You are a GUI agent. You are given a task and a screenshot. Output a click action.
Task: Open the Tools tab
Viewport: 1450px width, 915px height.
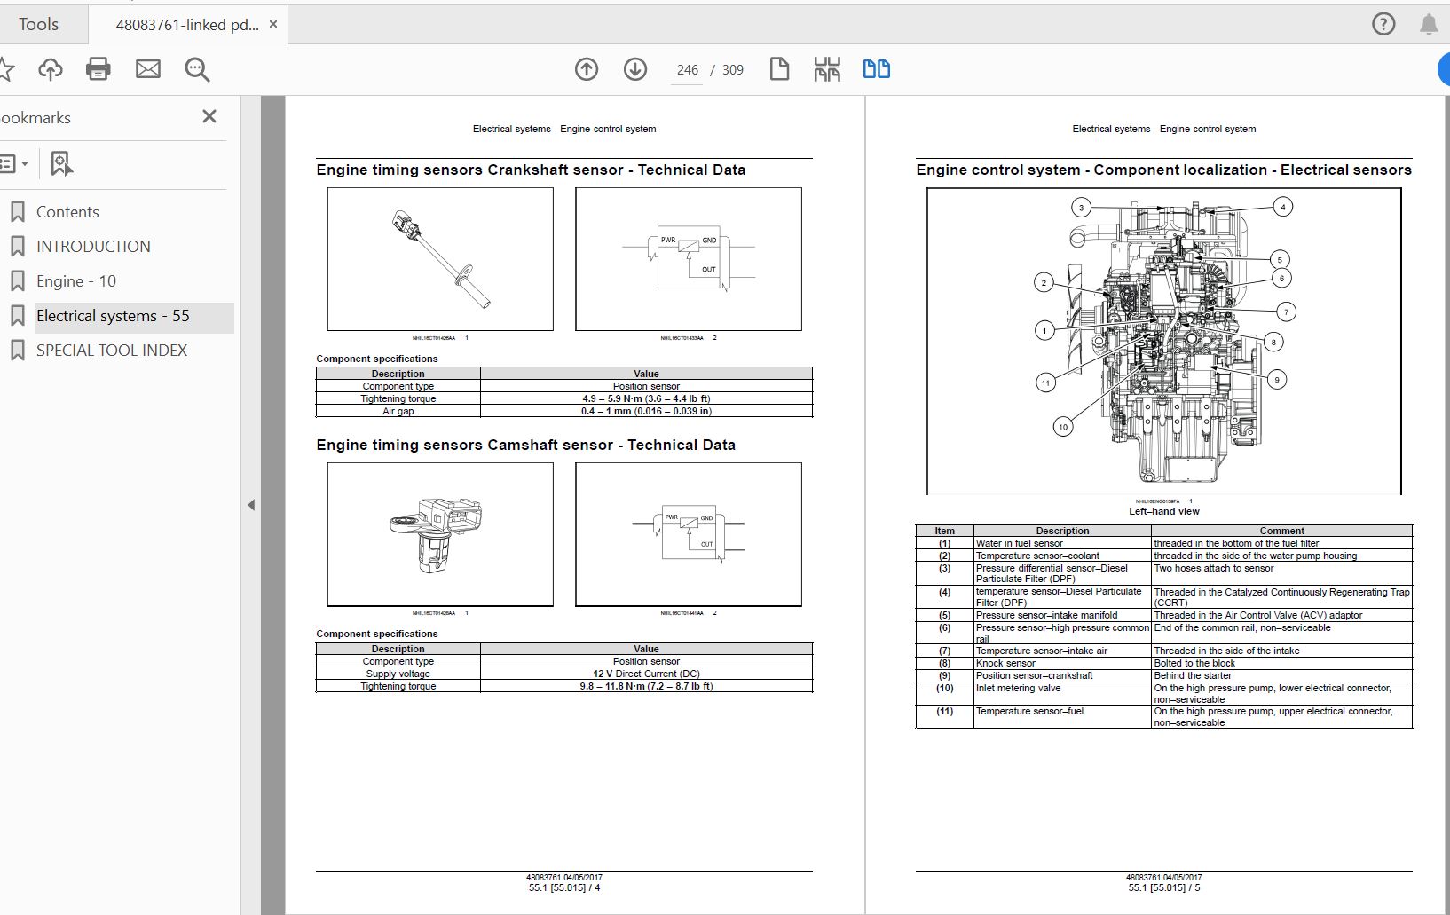pos(39,25)
